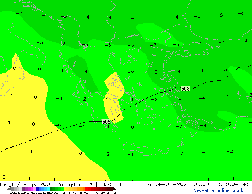Click the '[°C]' unit label

(x=91, y=184)
